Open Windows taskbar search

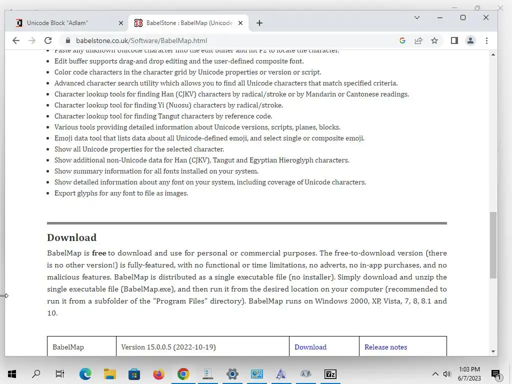point(36,374)
